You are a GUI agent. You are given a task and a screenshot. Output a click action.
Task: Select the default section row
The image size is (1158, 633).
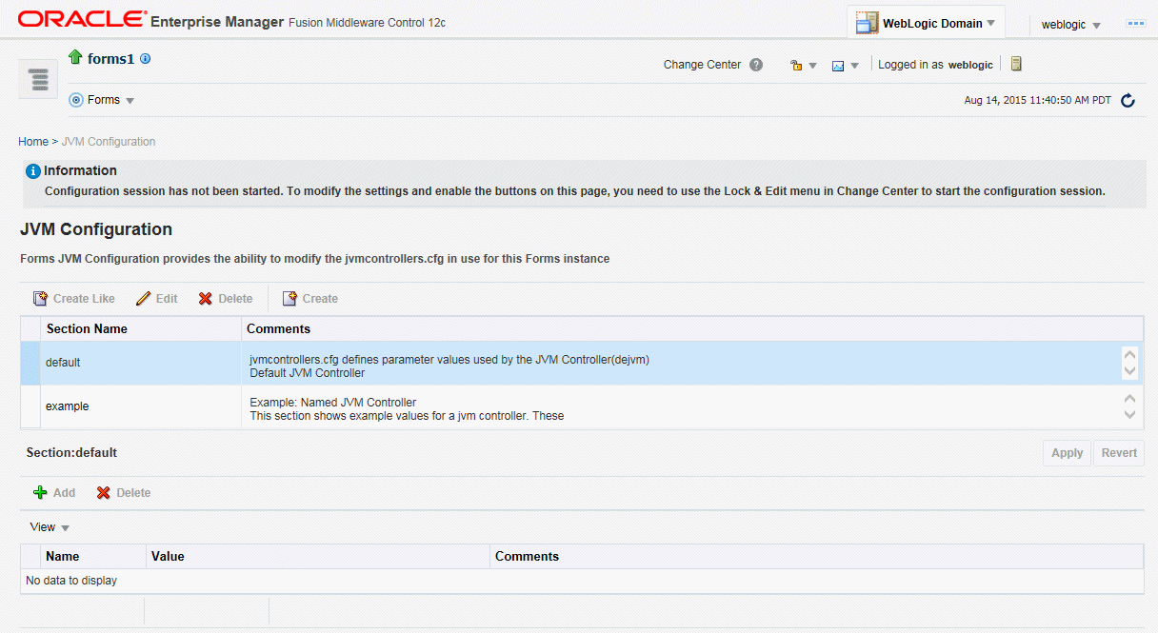pos(582,363)
